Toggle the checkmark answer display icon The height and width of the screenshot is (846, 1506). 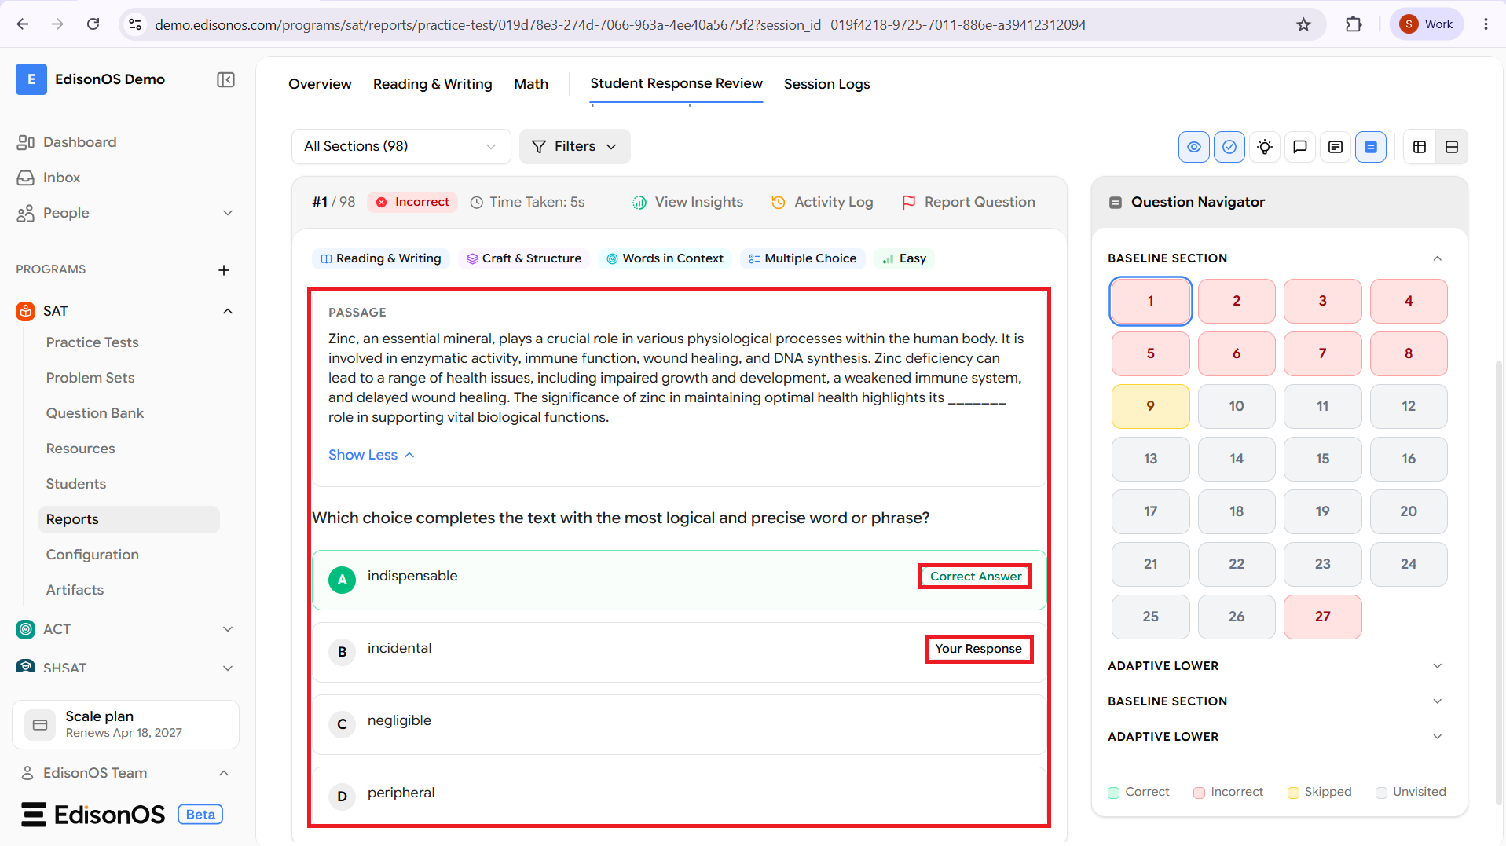coord(1229,147)
